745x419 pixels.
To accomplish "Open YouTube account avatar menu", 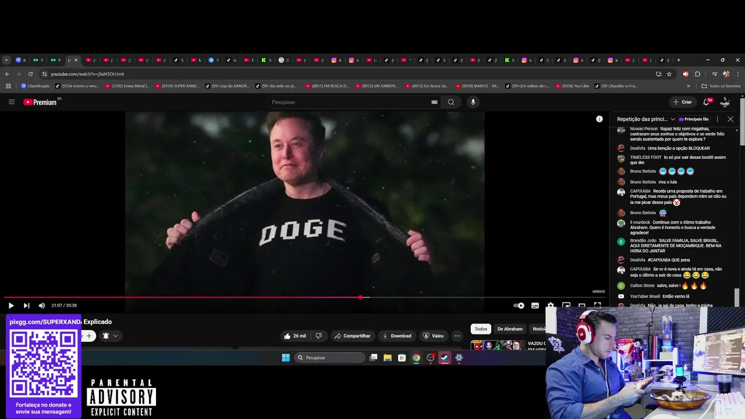I will pyautogui.click(x=725, y=102).
